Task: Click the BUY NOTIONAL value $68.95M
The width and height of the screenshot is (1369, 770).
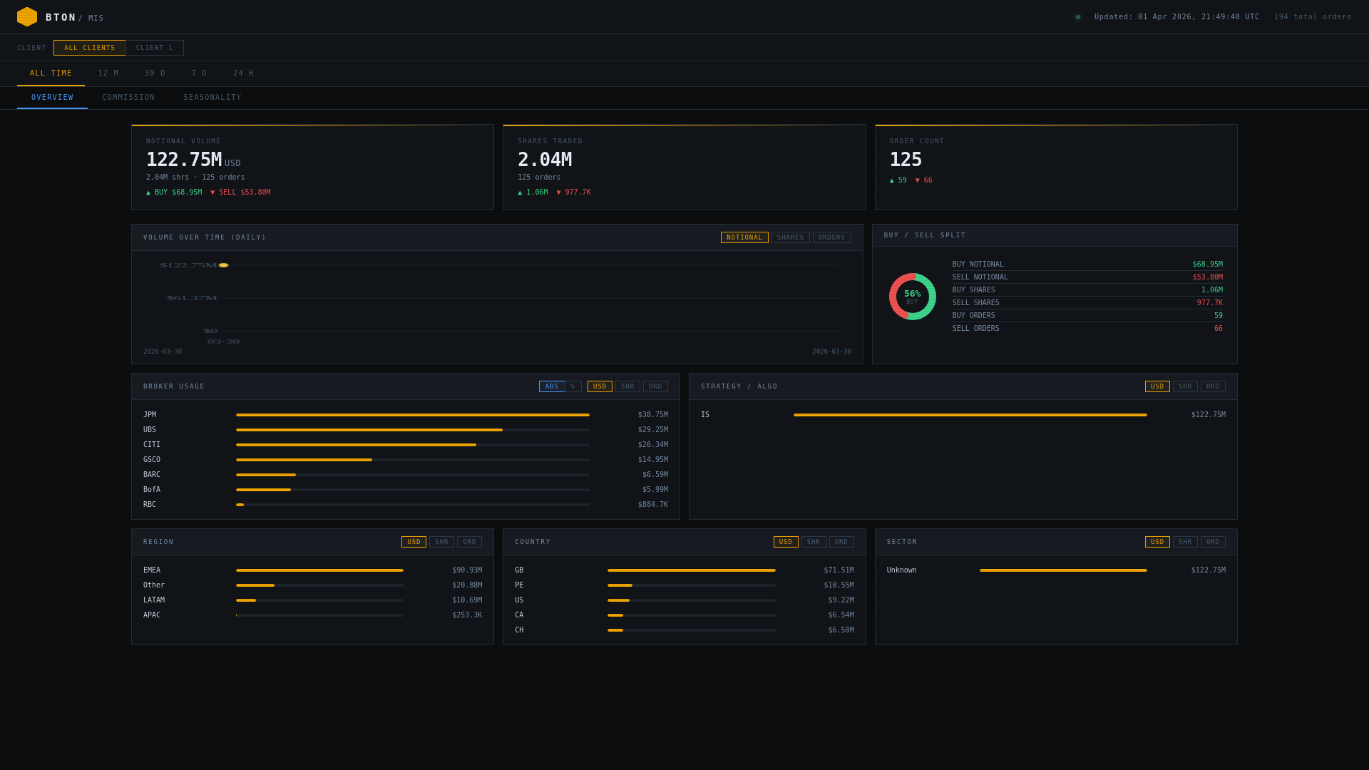Action: point(1208,265)
